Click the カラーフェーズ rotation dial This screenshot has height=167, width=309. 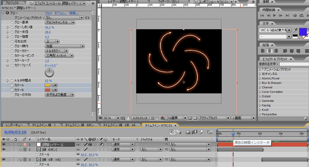click(49, 73)
